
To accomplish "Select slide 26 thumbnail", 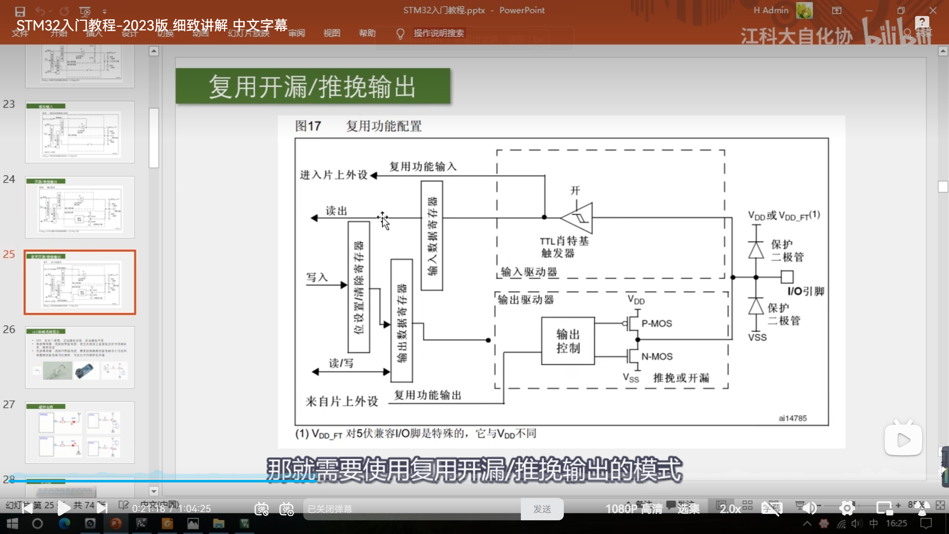I will point(80,357).
